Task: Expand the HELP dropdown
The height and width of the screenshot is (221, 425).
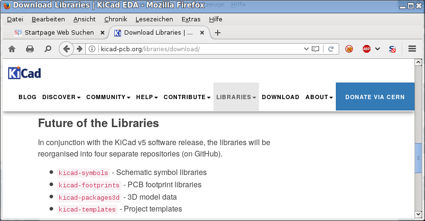Action: point(147,97)
